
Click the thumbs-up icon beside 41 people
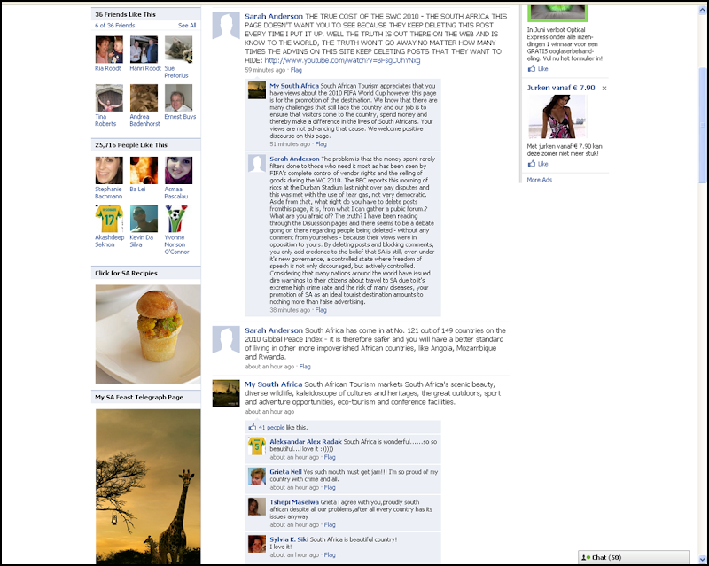tap(253, 427)
